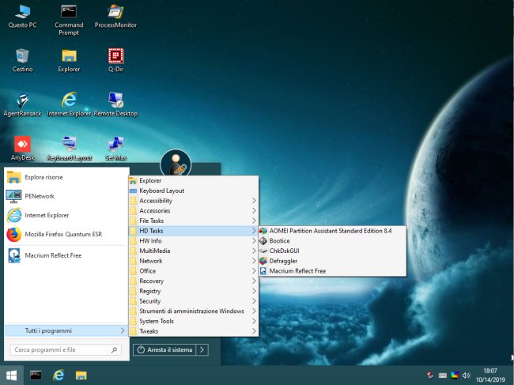
Task: Expand the HW Info folder
Action: point(194,241)
